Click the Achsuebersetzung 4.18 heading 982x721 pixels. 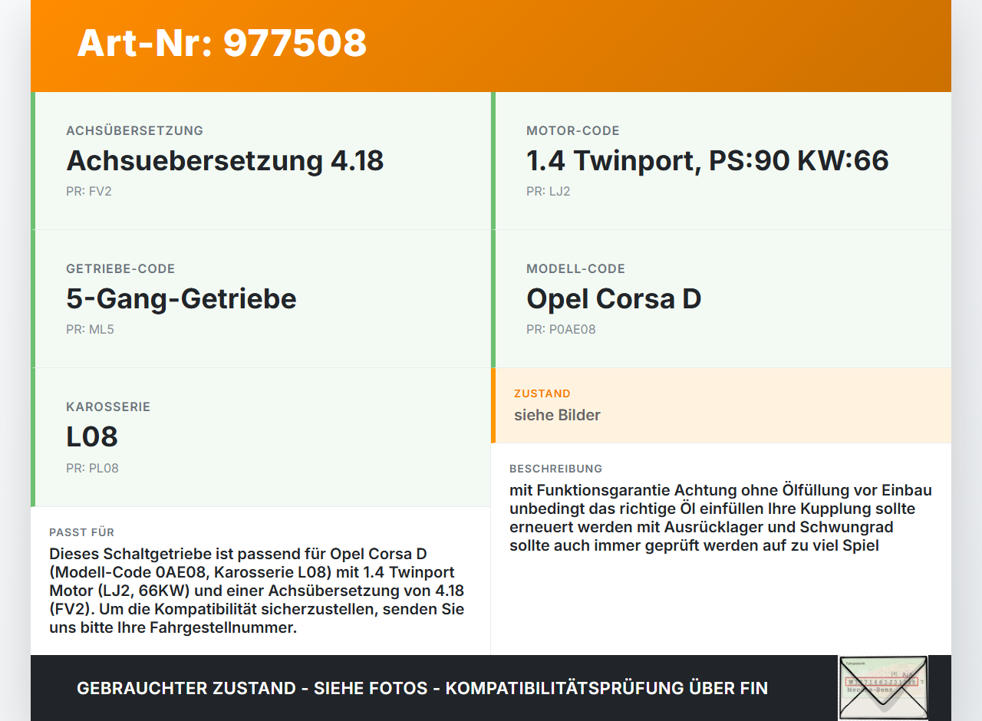tap(225, 161)
